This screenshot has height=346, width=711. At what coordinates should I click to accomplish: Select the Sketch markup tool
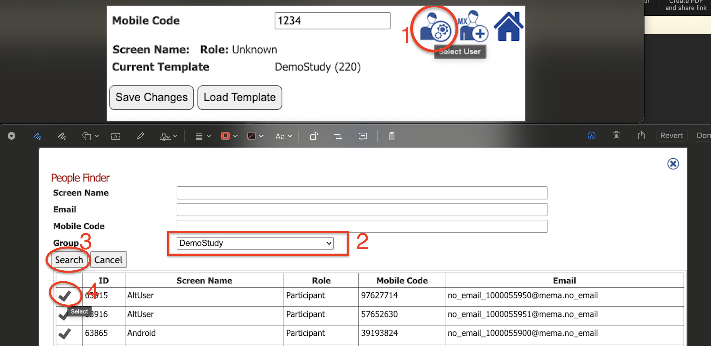coord(37,136)
